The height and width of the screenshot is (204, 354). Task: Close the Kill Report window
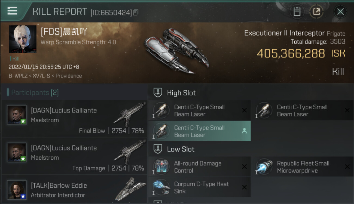coord(340,12)
